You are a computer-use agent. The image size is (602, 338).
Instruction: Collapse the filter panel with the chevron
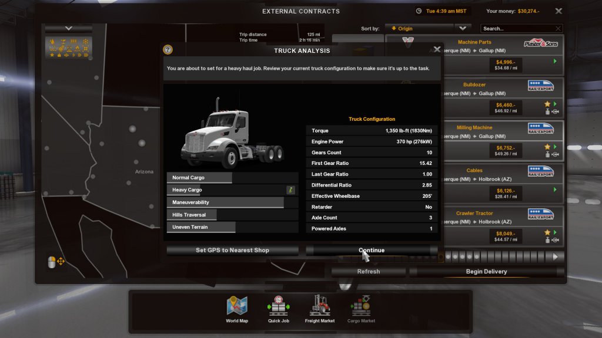(68, 28)
